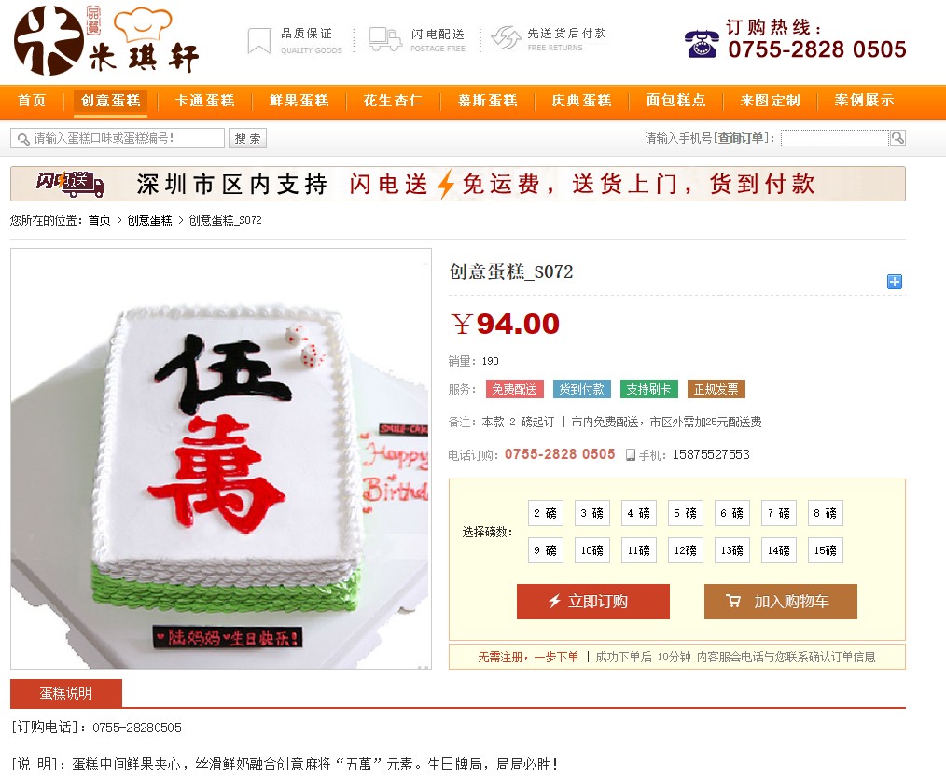Click the 米琪轩 logo in header
This screenshot has height=777, width=946.
[x=106, y=41]
